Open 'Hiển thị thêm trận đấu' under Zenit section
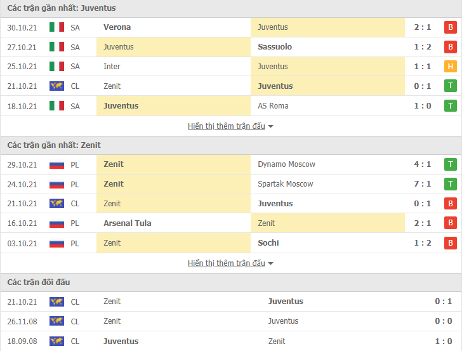Image resolution: width=462 pixels, height=351 pixels. click(227, 263)
